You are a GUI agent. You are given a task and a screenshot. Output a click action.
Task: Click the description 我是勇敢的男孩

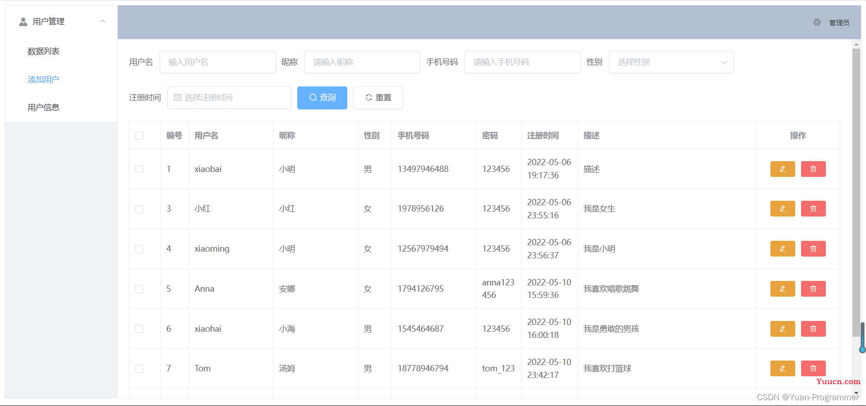611,329
